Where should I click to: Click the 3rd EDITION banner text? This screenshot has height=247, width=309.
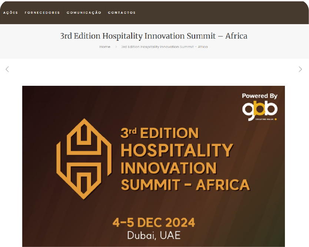coord(160,133)
